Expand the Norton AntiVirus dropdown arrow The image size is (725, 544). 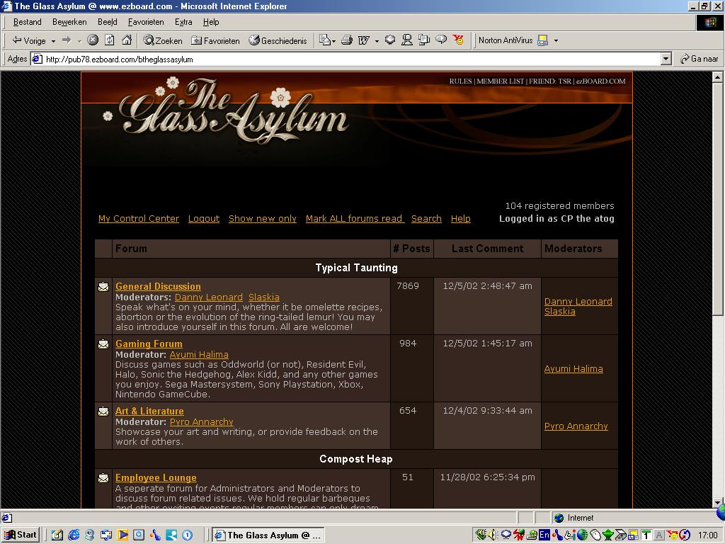pos(556,40)
